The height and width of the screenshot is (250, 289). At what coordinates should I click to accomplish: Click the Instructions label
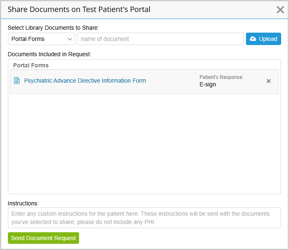(x=23, y=203)
